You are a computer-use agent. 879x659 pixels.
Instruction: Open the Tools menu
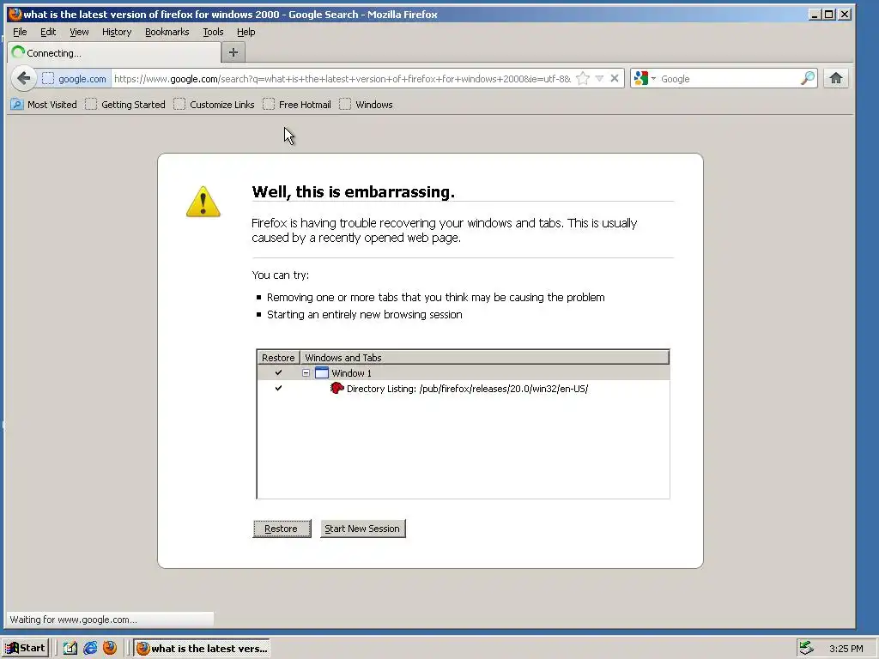[213, 32]
